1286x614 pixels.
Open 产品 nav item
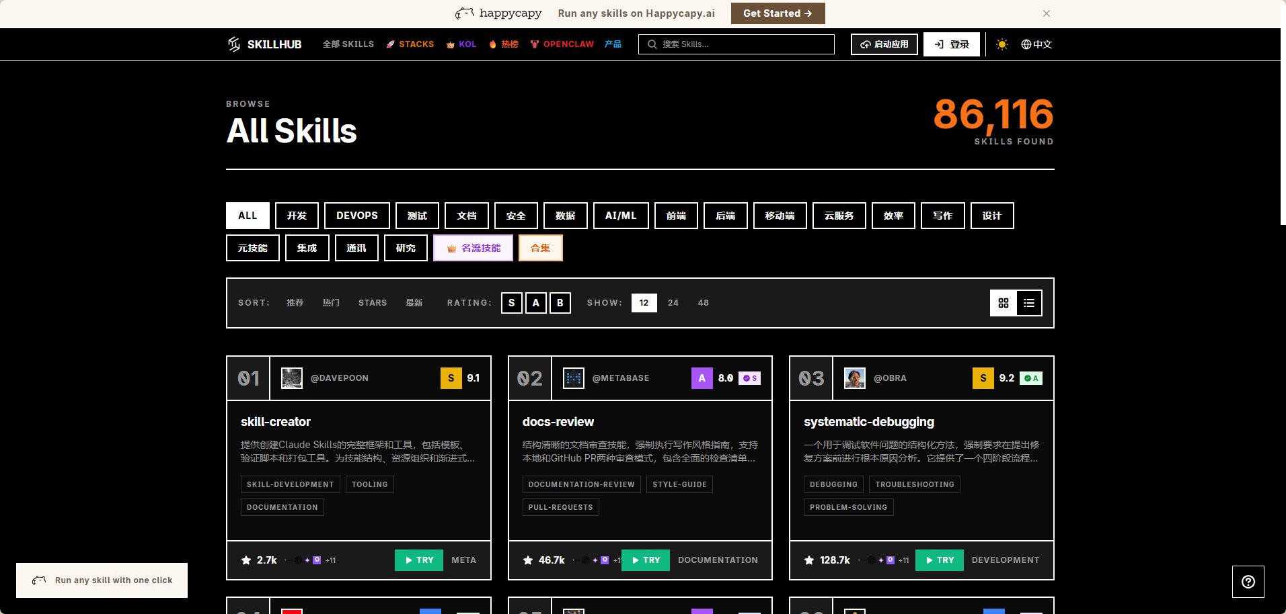tap(613, 44)
